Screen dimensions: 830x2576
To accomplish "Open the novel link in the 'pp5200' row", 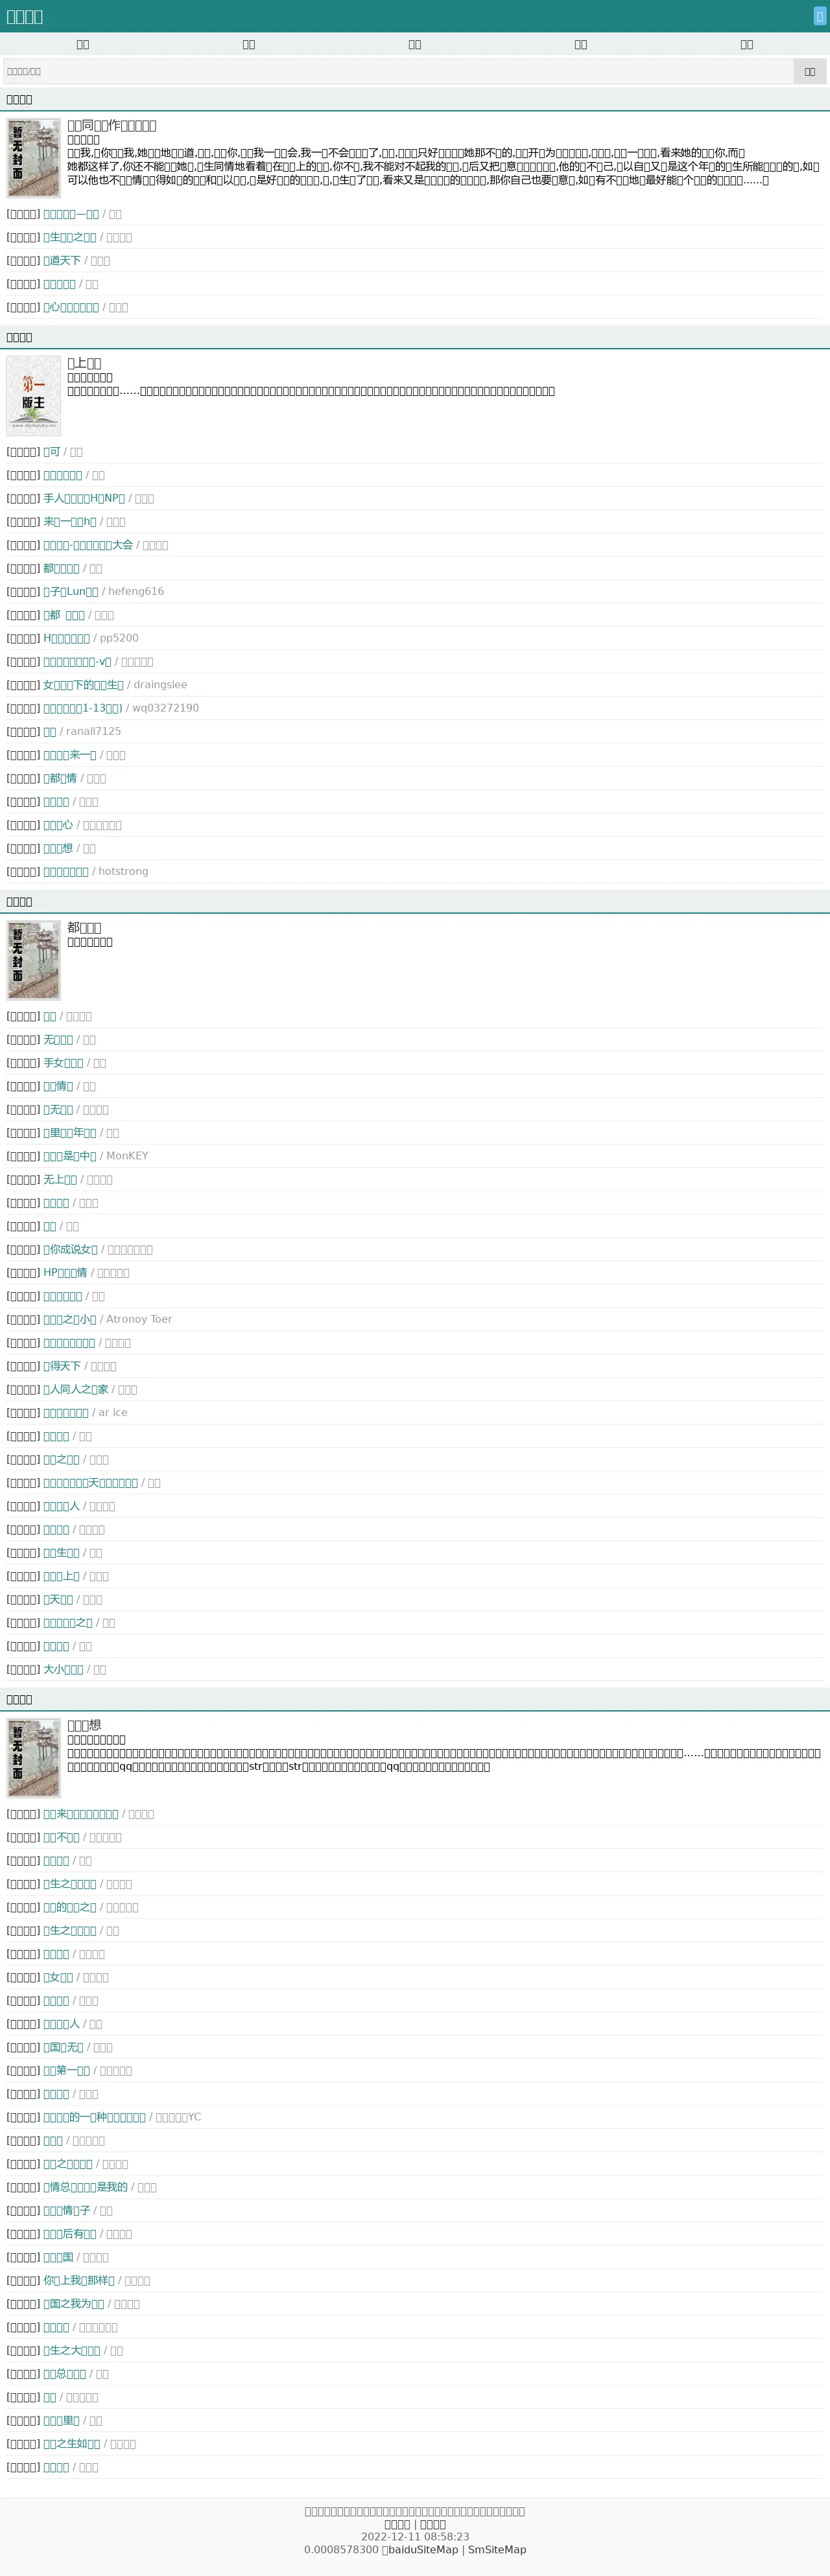I will tap(66, 638).
